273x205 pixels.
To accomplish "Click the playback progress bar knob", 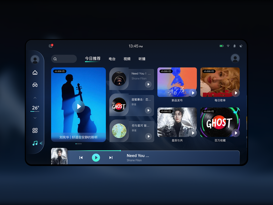I will pyautogui.click(x=120, y=151).
